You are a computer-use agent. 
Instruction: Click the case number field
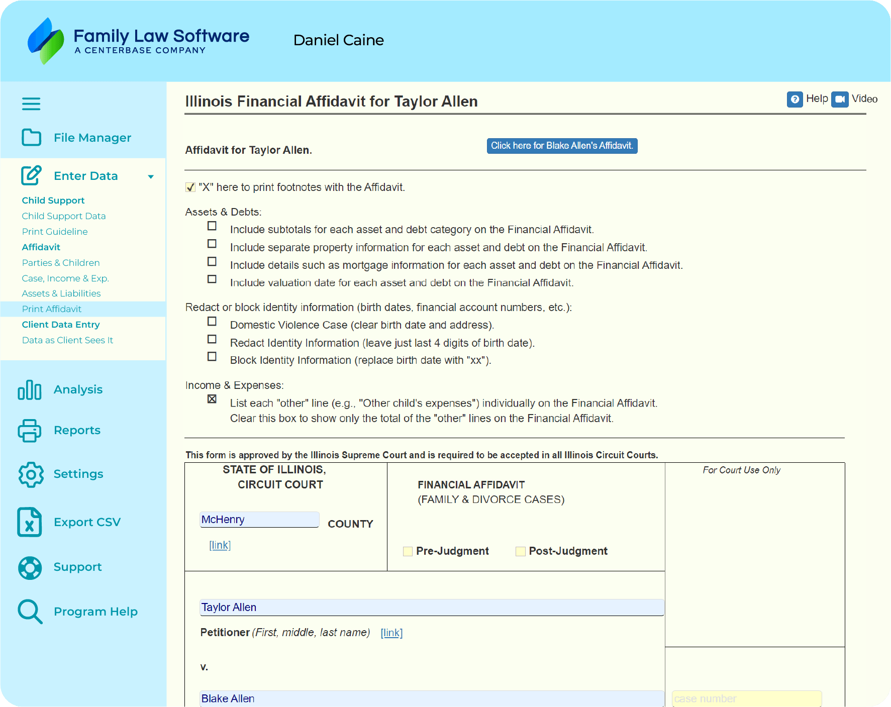point(746,698)
